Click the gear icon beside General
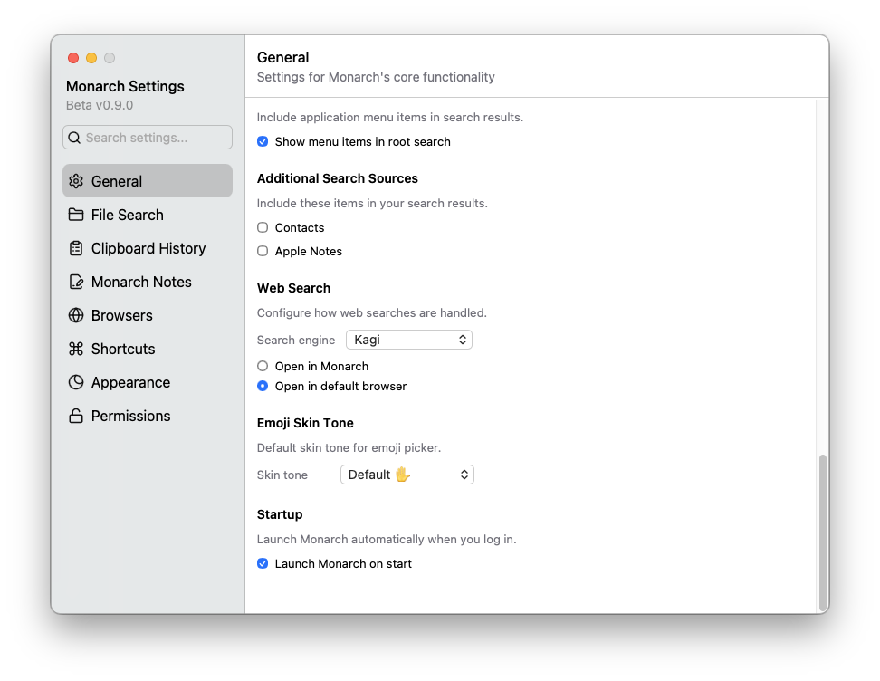The image size is (880, 681). (x=76, y=181)
